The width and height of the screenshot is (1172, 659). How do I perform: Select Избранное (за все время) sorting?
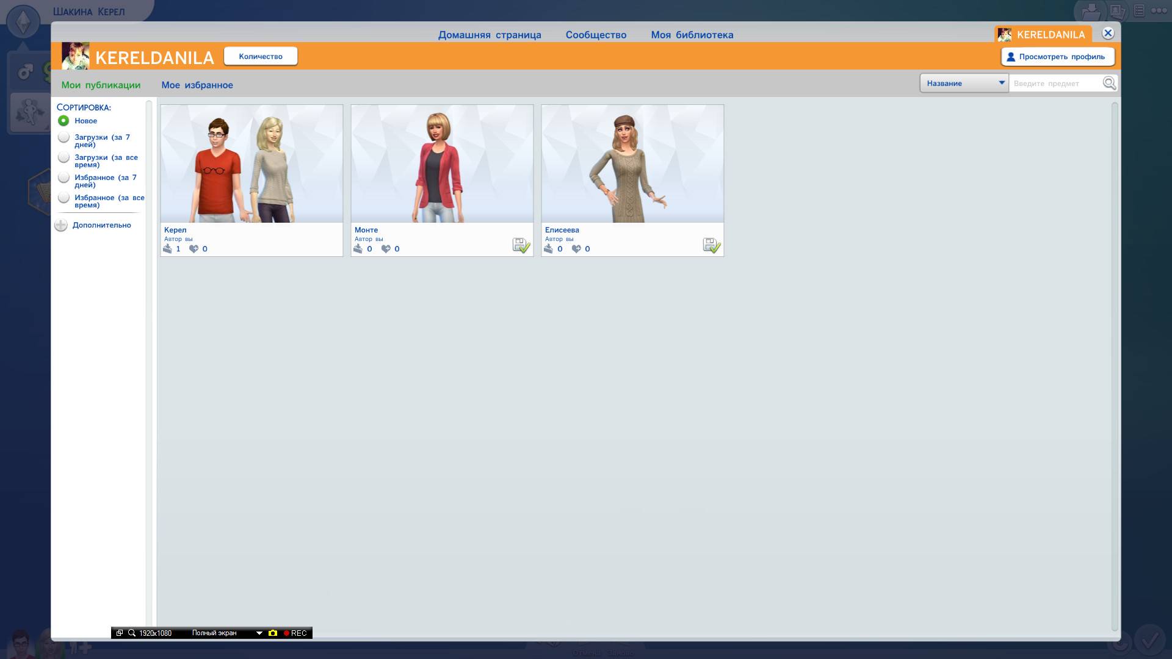pos(63,198)
